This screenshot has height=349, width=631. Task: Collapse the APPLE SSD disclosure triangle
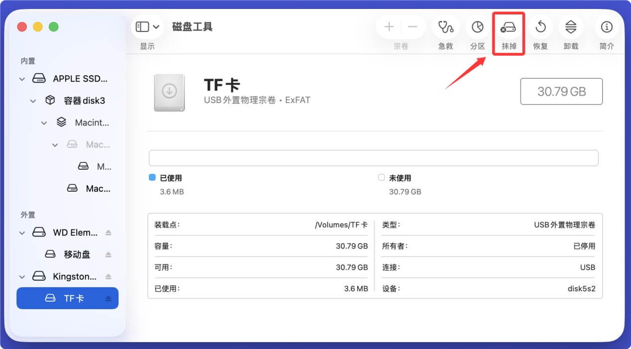click(x=22, y=78)
